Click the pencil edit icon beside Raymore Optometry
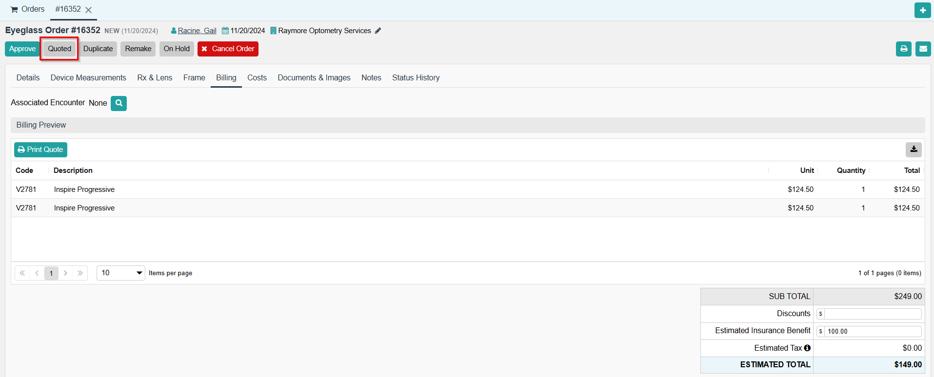The height and width of the screenshot is (377, 934). (x=378, y=31)
